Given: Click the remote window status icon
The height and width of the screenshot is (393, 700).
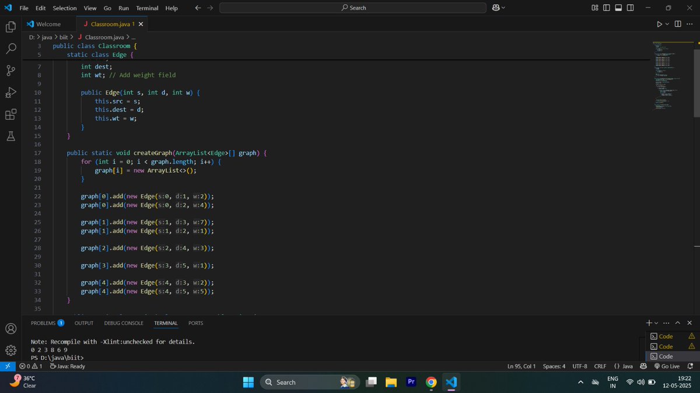Looking at the screenshot, I should click(8, 366).
